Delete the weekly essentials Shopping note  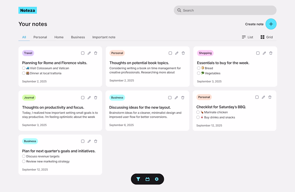271,53
